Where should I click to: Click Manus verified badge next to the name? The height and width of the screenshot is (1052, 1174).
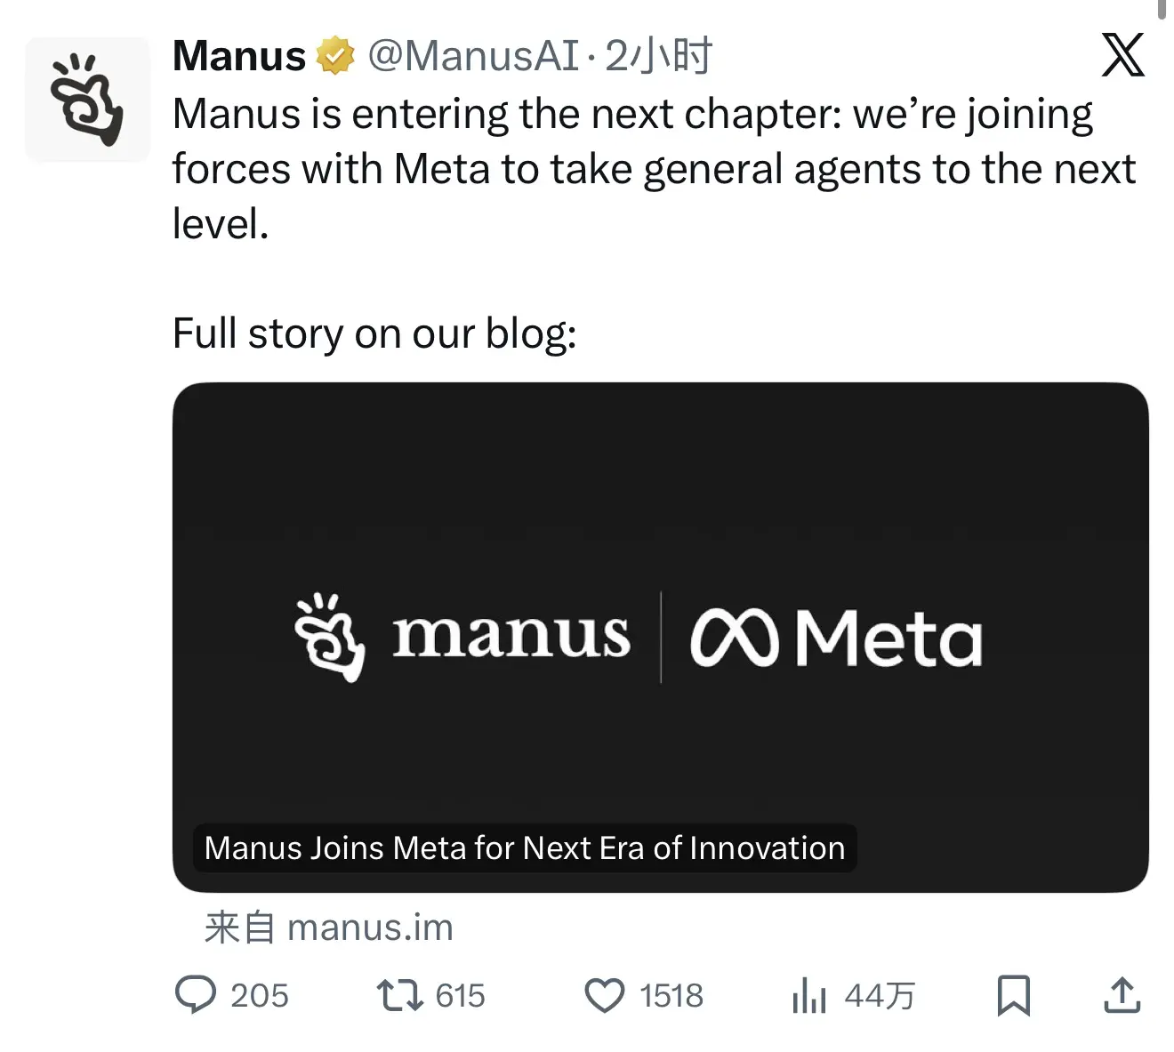coord(335,54)
